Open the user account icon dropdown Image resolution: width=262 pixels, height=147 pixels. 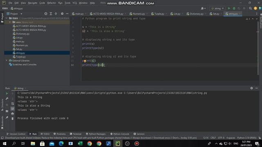tap(203, 8)
